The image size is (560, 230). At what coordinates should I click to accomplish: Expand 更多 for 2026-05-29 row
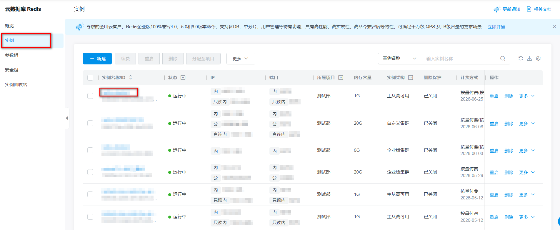click(x=527, y=172)
